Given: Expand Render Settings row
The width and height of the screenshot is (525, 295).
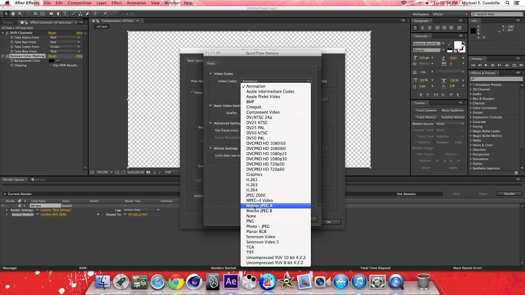Looking at the screenshot, I should 7,210.
